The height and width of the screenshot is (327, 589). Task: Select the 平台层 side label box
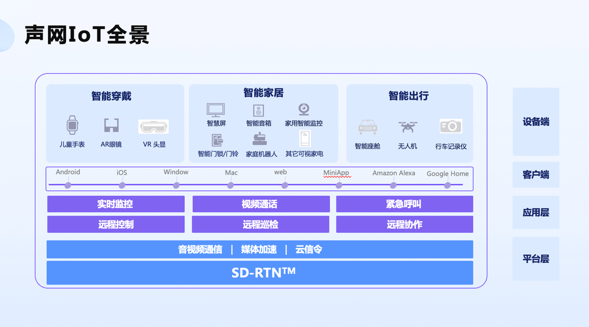coord(536,259)
